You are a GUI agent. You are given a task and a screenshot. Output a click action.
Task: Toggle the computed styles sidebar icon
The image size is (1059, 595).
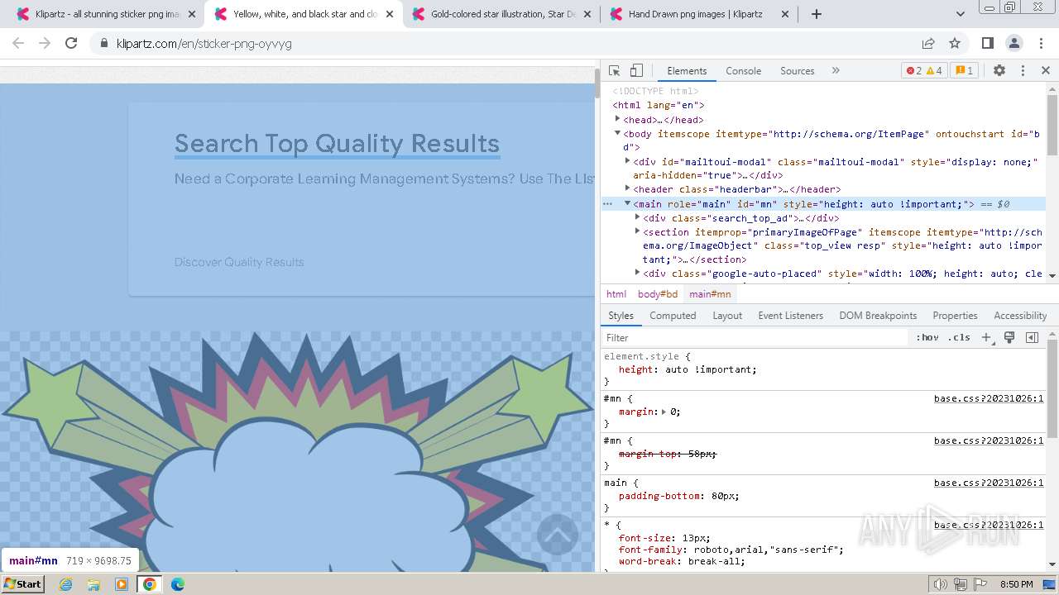click(1032, 337)
